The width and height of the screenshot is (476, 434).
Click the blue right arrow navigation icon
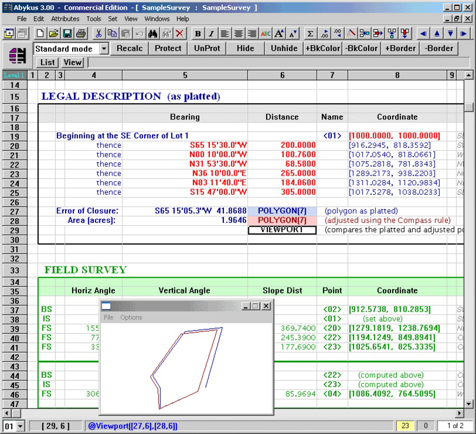(464, 34)
